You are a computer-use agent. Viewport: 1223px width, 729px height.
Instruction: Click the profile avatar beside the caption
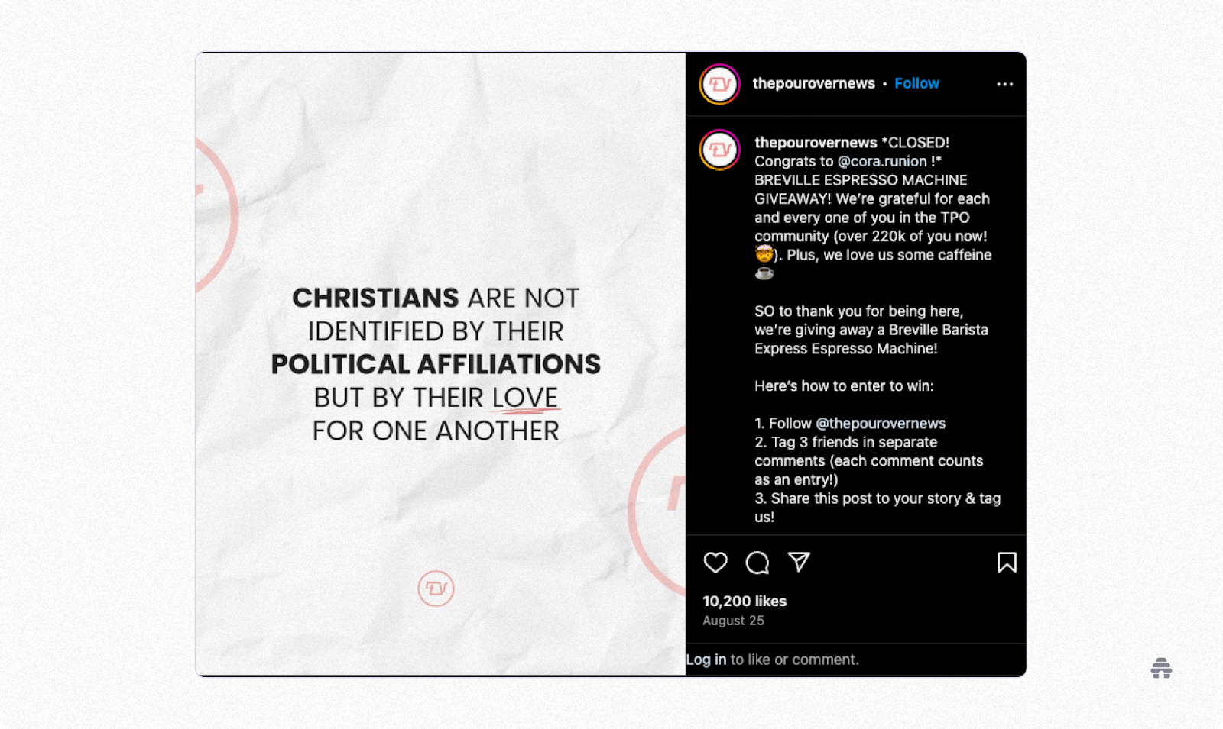click(719, 150)
